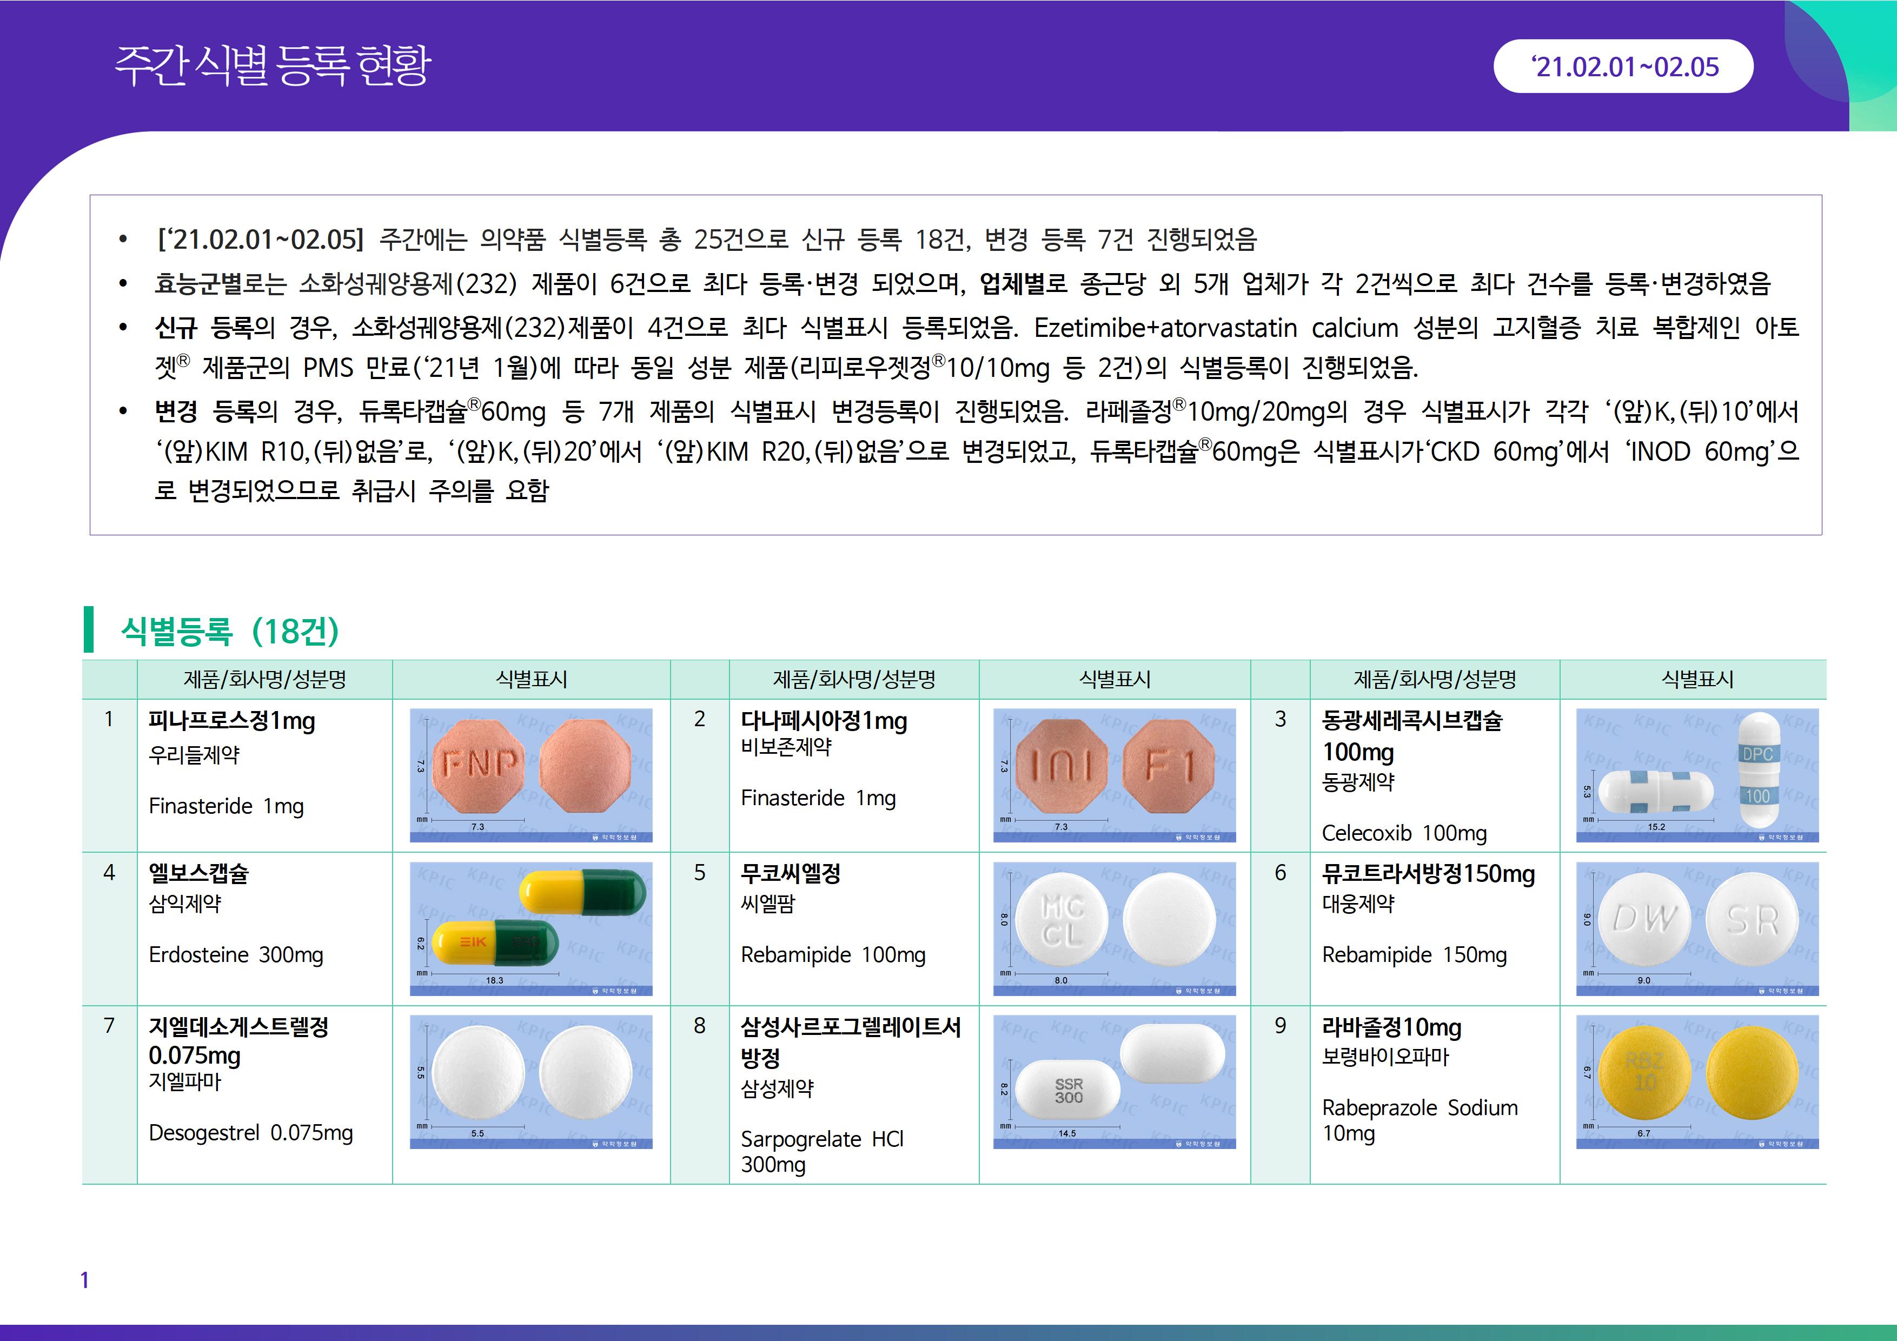Image resolution: width=1897 pixels, height=1341 pixels.
Task: Click the white 지엘데소게스트렐정 tablet image
Action: (530, 1081)
